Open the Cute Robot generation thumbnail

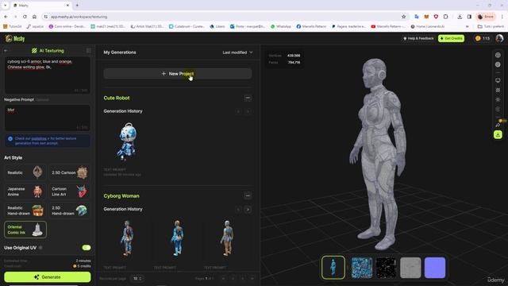127,141
